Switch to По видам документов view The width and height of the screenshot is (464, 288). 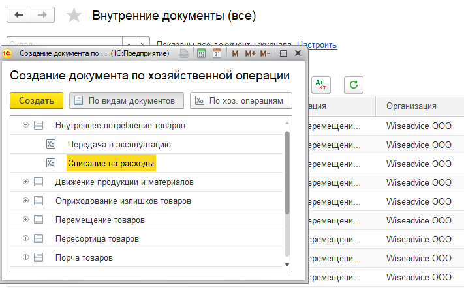pos(127,100)
